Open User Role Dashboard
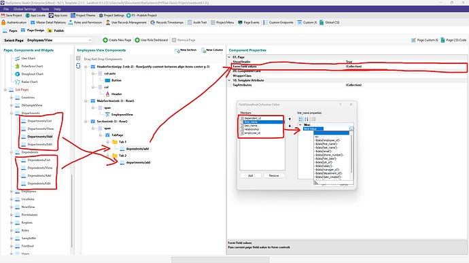This screenshot has height=263, width=469. (x=151, y=40)
